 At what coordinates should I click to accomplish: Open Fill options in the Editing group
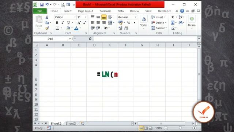(173, 23)
